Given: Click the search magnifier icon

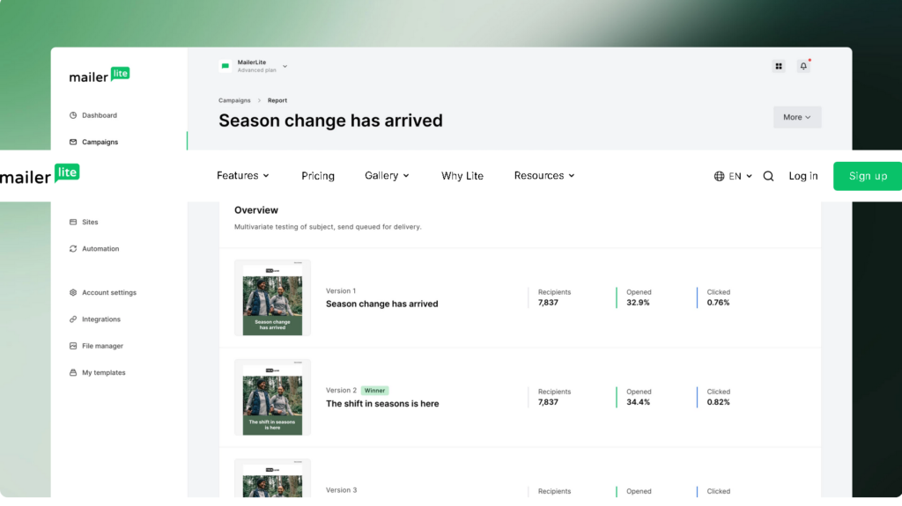Looking at the screenshot, I should [768, 176].
